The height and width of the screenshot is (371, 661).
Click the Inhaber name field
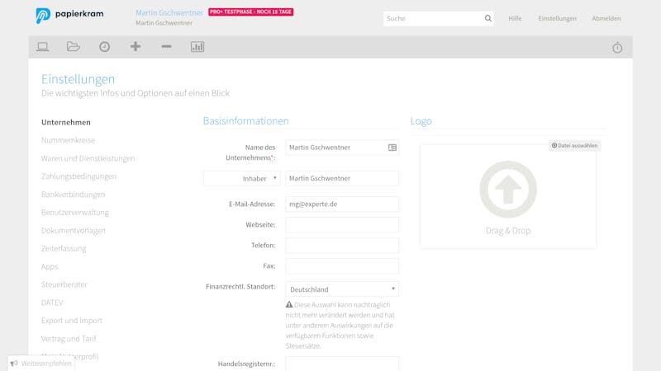342,178
